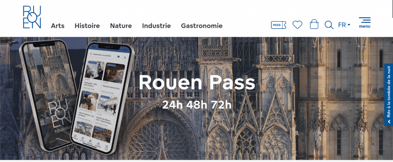
Task: Open the Rouen logo homepage link
Action: click(x=32, y=17)
